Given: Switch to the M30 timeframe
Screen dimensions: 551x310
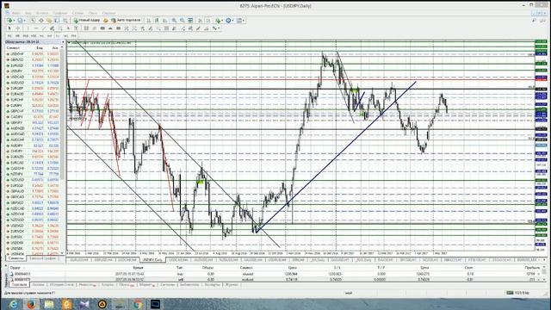Looking at the screenshot, I should [34, 36].
